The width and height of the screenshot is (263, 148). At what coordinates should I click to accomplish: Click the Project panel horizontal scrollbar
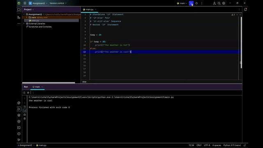(48, 83)
